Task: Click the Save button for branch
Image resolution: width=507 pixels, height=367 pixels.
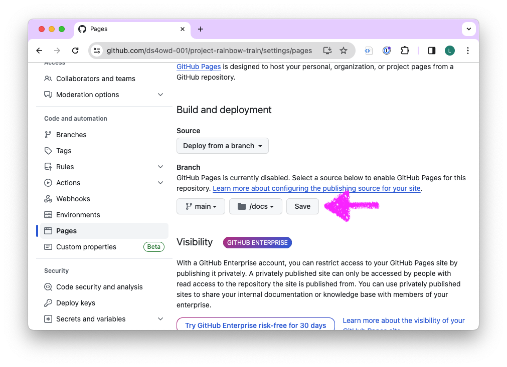Action: coord(302,206)
